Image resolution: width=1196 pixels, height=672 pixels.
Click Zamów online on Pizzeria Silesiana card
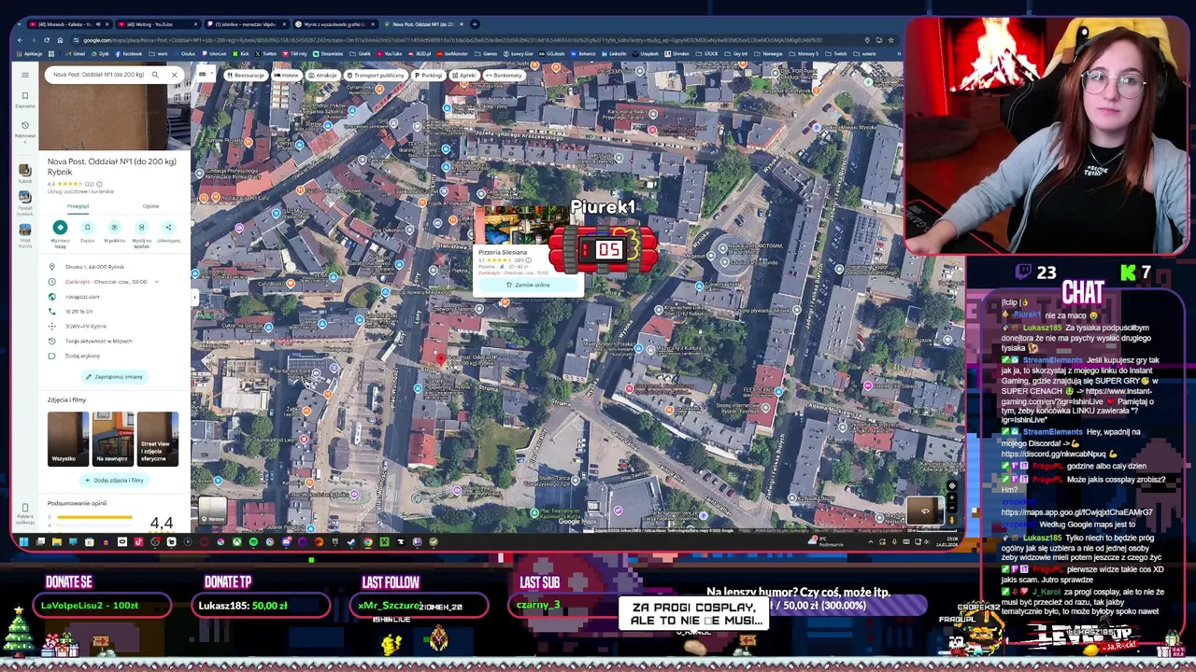pos(529,285)
